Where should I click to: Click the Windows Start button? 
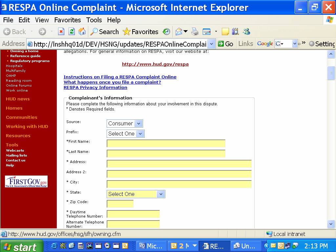[x=21, y=246]
